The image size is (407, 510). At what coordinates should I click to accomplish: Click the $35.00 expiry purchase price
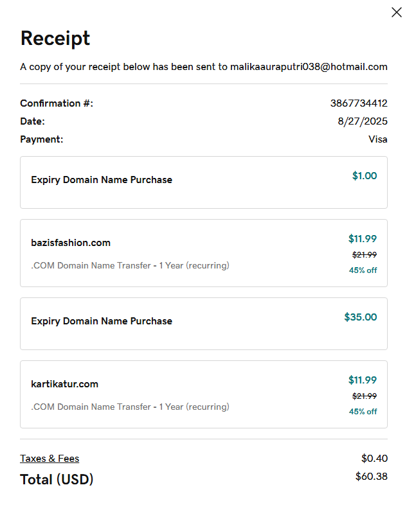point(361,317)
